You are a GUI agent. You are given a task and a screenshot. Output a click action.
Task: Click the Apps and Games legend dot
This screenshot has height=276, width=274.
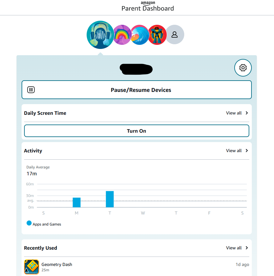point(29,223)
